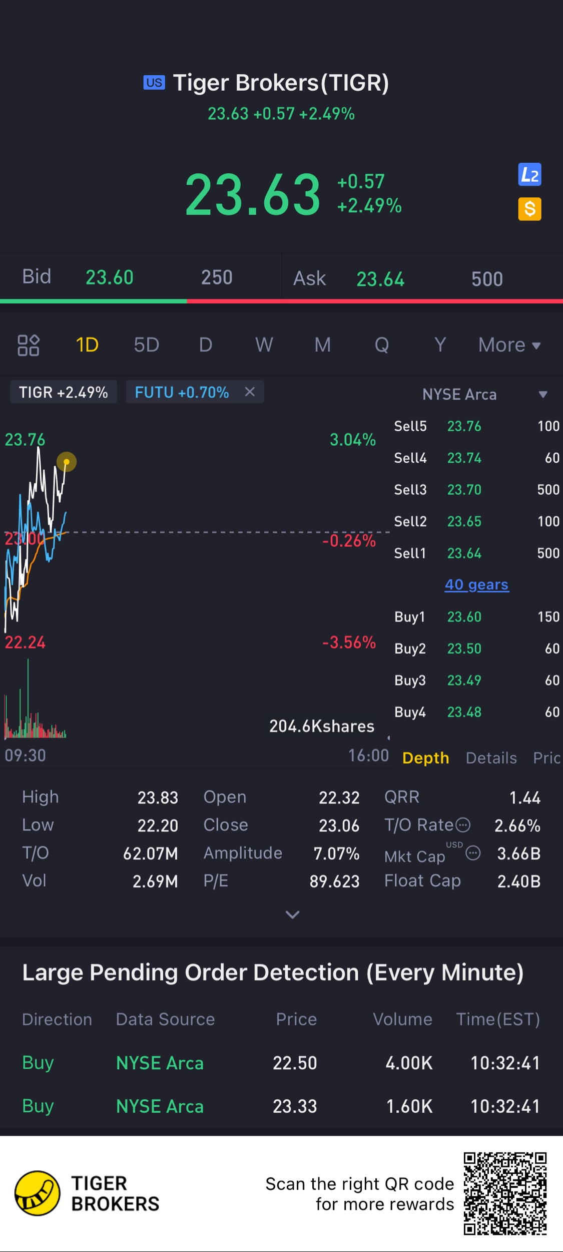Remove the FUTU comparison overlay
This screenshot has width=563, height=1252.
coord(250,392)
